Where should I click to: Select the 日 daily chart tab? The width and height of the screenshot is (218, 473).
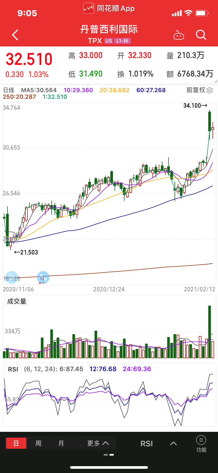[x=16, y=443]
